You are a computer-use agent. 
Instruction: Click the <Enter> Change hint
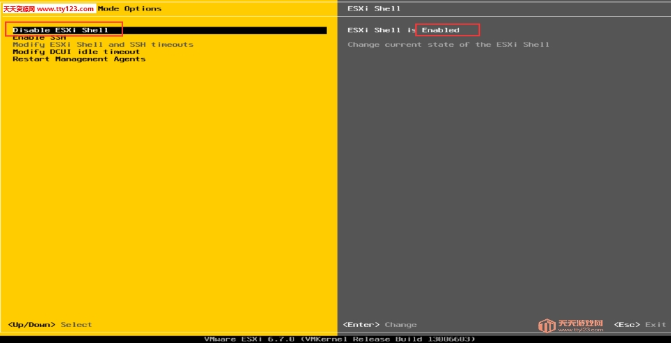click(x=380, y=325)
